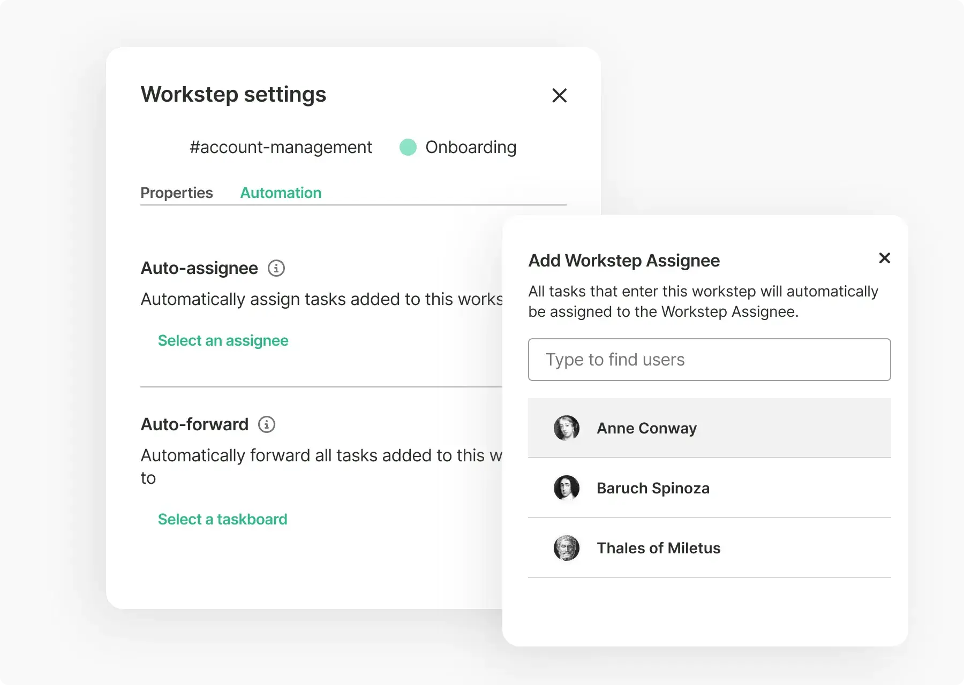The height and width of the screenshot is (685, 964).
Task: Click Thales of Miletus avatar image
Action: (566, 548)
